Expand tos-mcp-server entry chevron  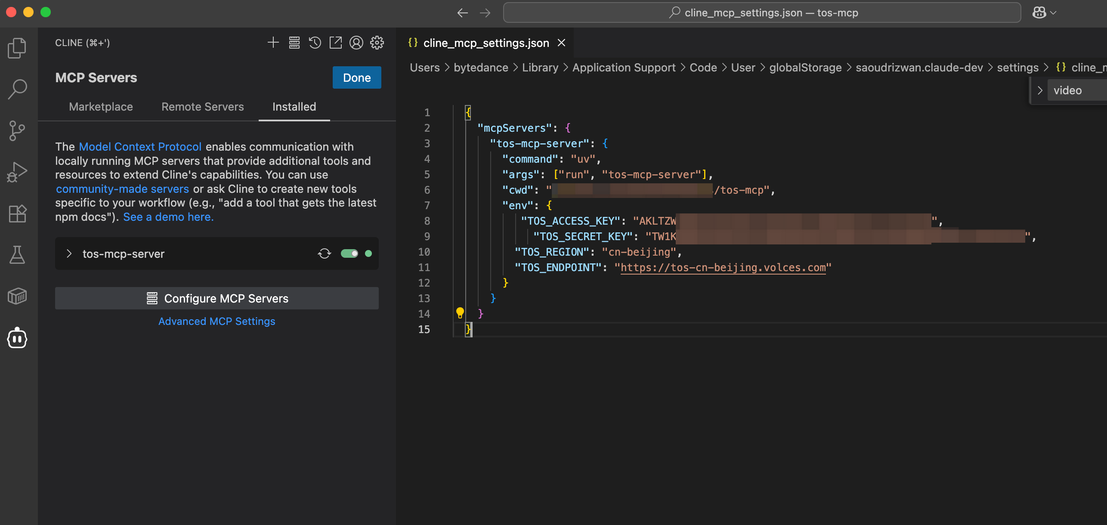coord(69,253)
